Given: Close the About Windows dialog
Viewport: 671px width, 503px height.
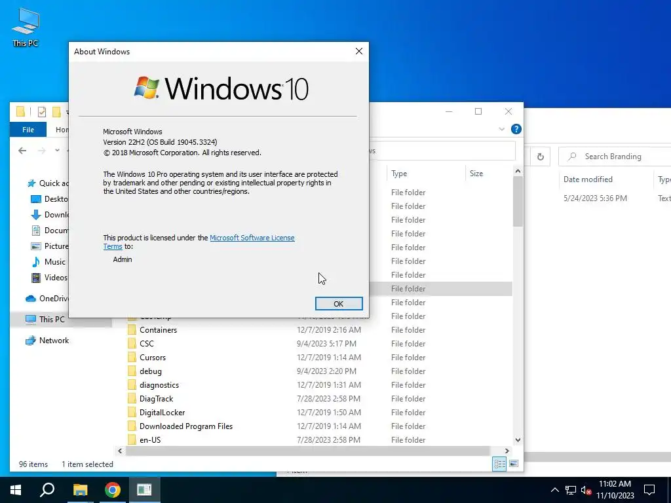Looking at the screenshot, I should tap(359, 51).
